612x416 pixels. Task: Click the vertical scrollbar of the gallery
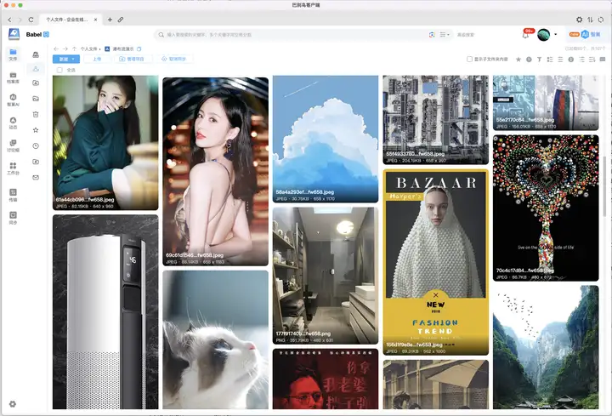pos(604,186)
